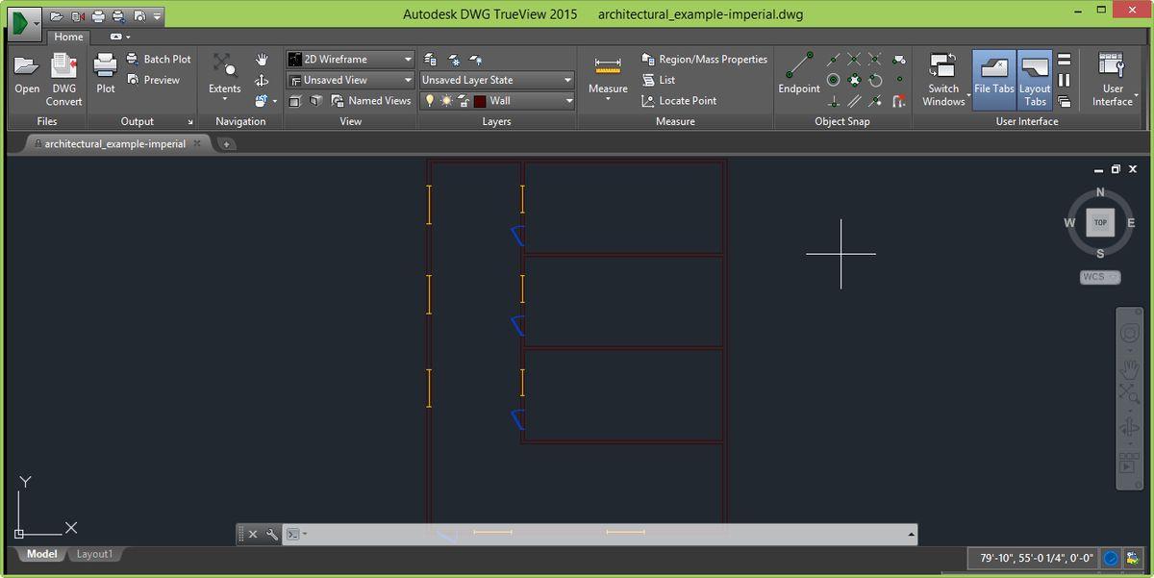Click Plot Preview icon in quick access toolbar
Screen dimensions: 1154x578
(139, 16)
